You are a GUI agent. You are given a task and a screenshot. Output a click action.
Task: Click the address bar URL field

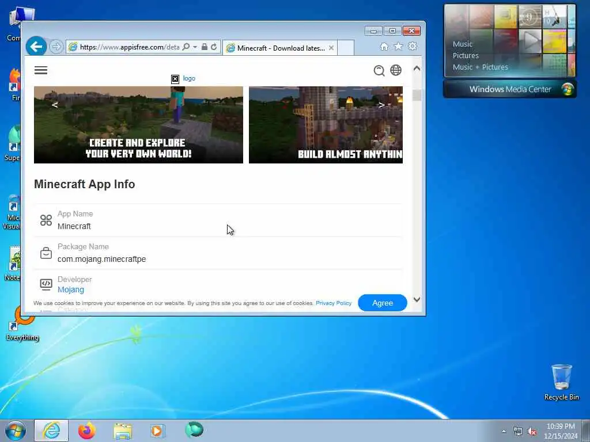point(130,47)
